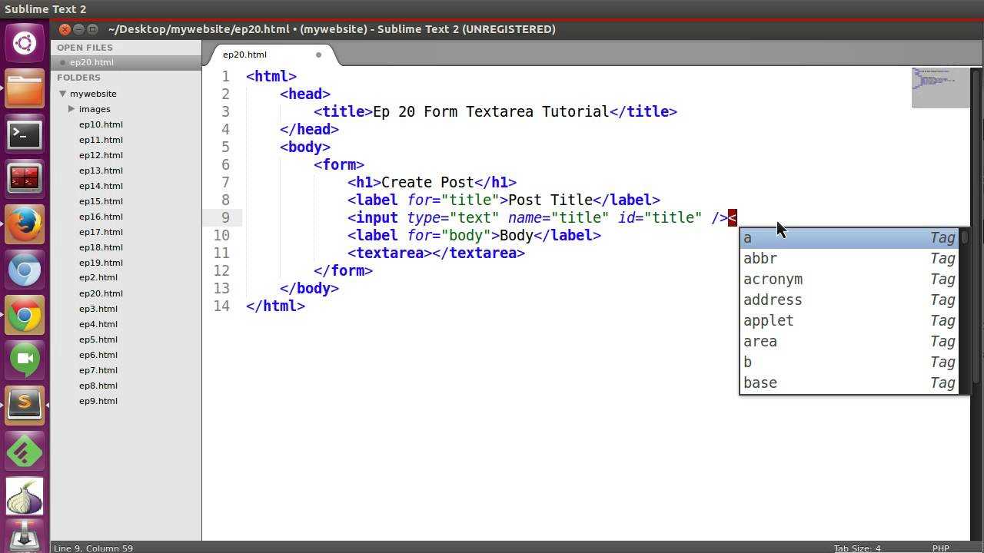Choose the 'abbr' tag autocomplete entry

point(849,259)
